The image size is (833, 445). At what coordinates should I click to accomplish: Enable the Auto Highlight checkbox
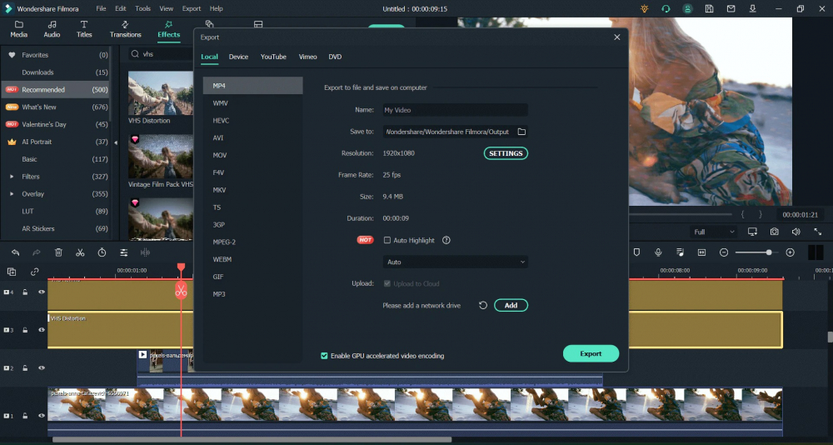click(387, 240)
